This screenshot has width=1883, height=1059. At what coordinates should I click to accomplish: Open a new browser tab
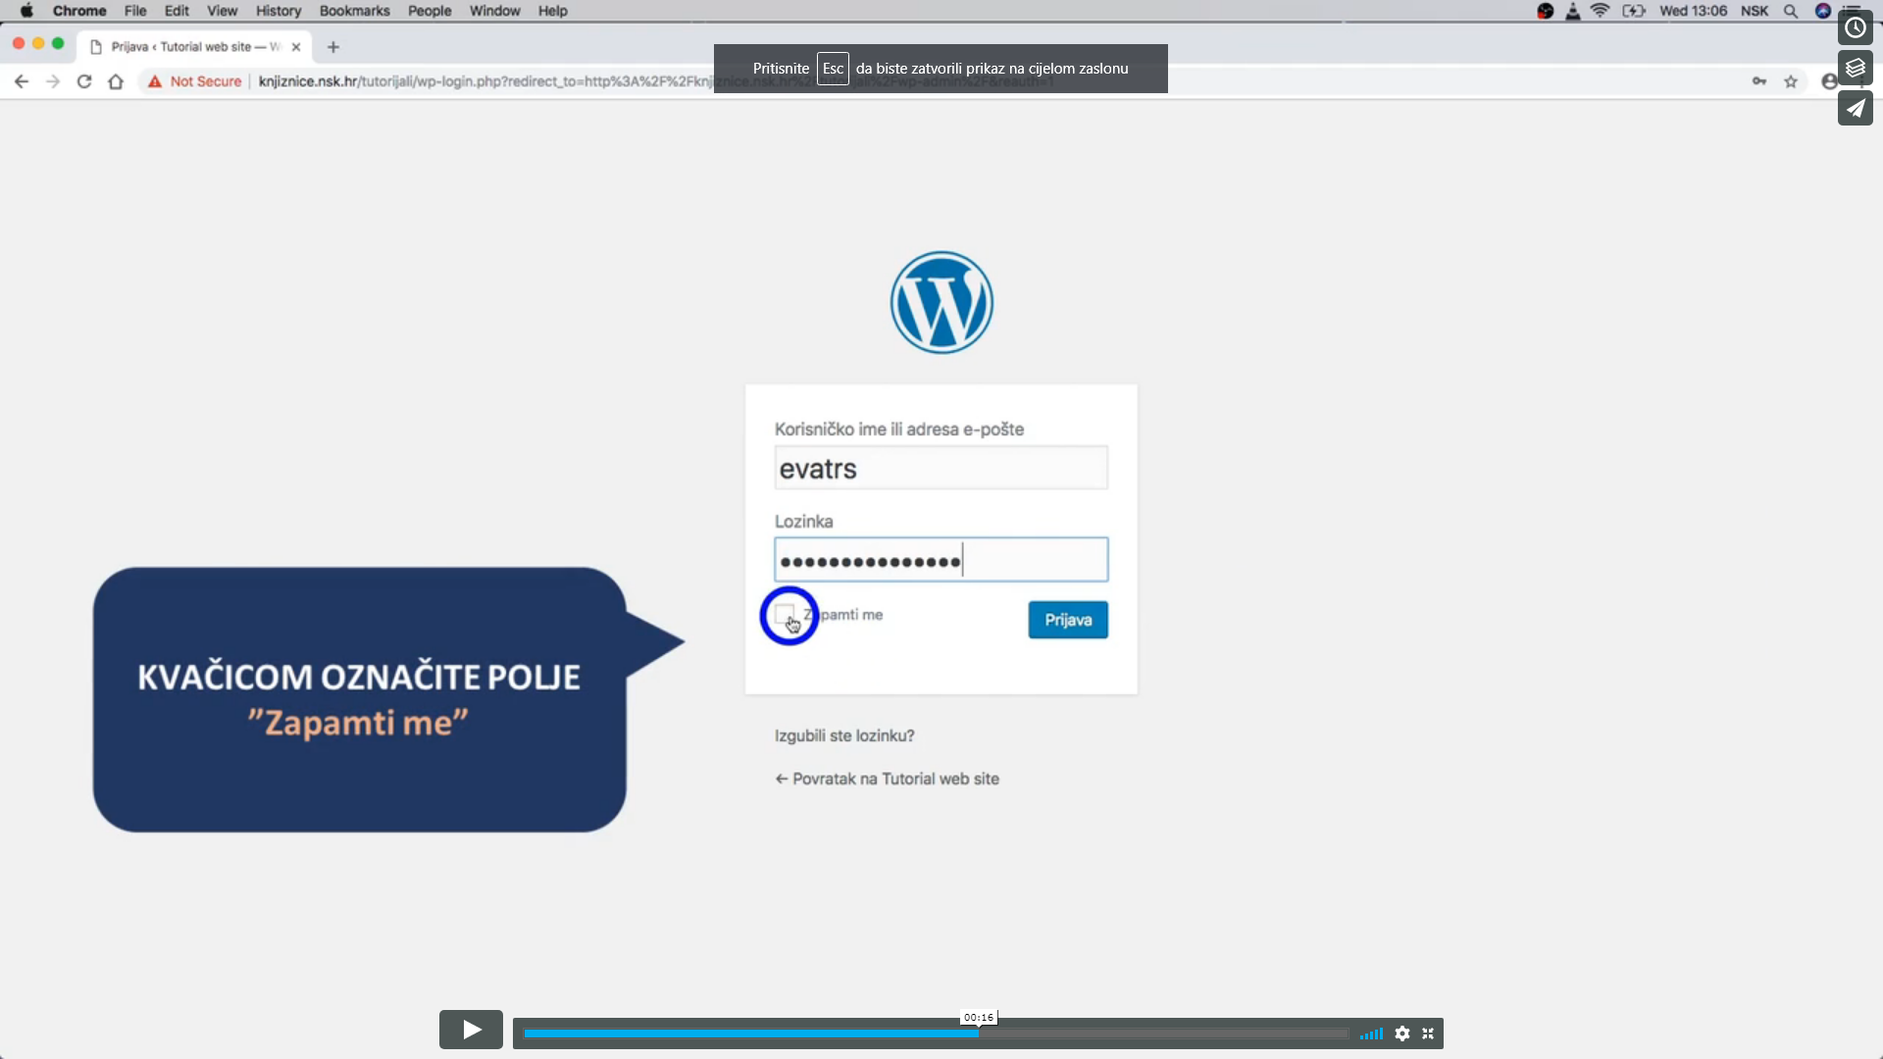(333, 46)
